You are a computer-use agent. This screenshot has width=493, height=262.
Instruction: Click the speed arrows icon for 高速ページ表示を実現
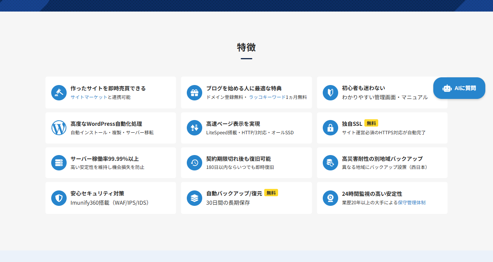tap(194, 128)
